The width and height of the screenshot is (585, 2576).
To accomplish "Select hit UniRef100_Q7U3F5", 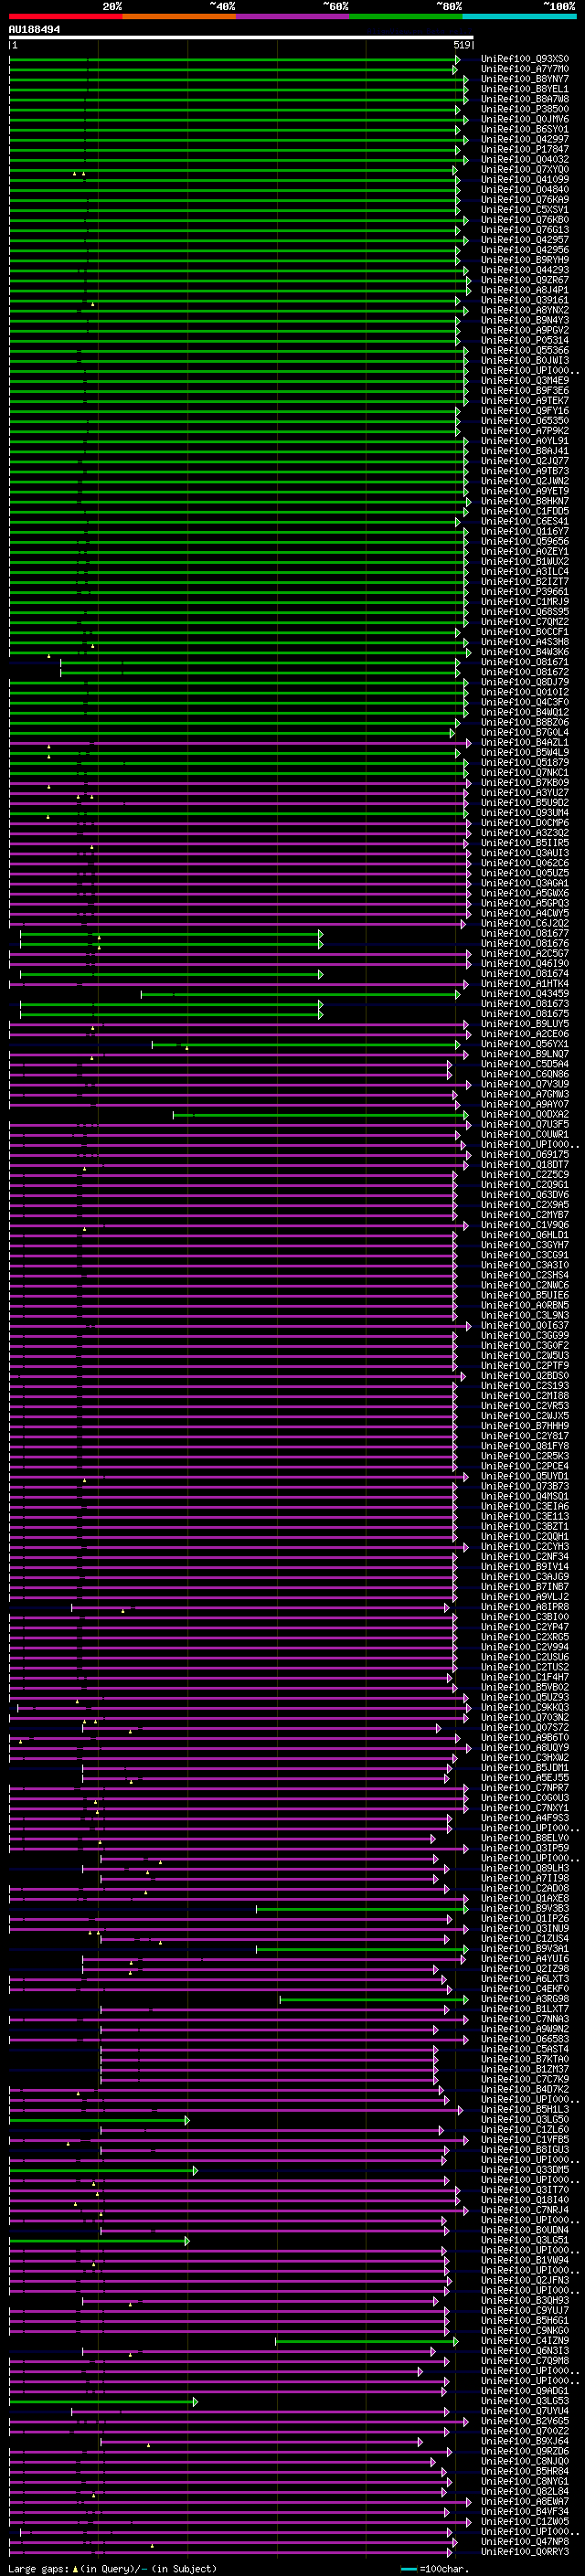I will tap(525, 1124).
